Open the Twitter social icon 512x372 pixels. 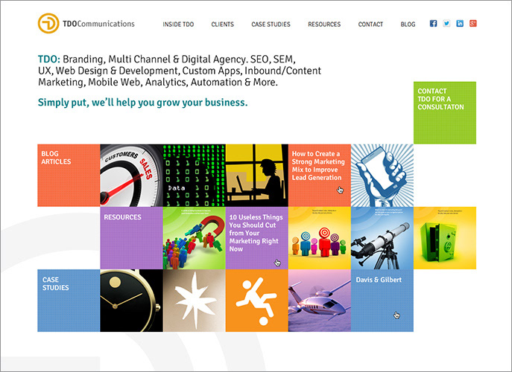[446, 24]
